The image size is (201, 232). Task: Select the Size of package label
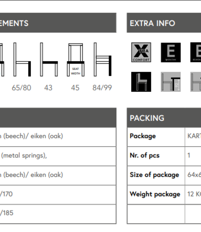(154, 175)
